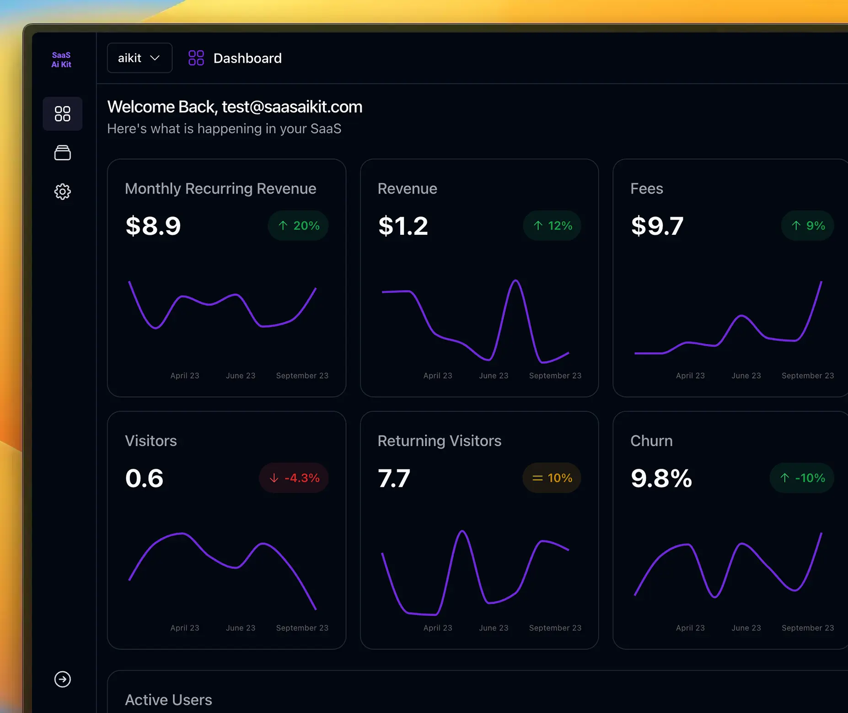Click the Active Users section heading

tap(168, 700)
